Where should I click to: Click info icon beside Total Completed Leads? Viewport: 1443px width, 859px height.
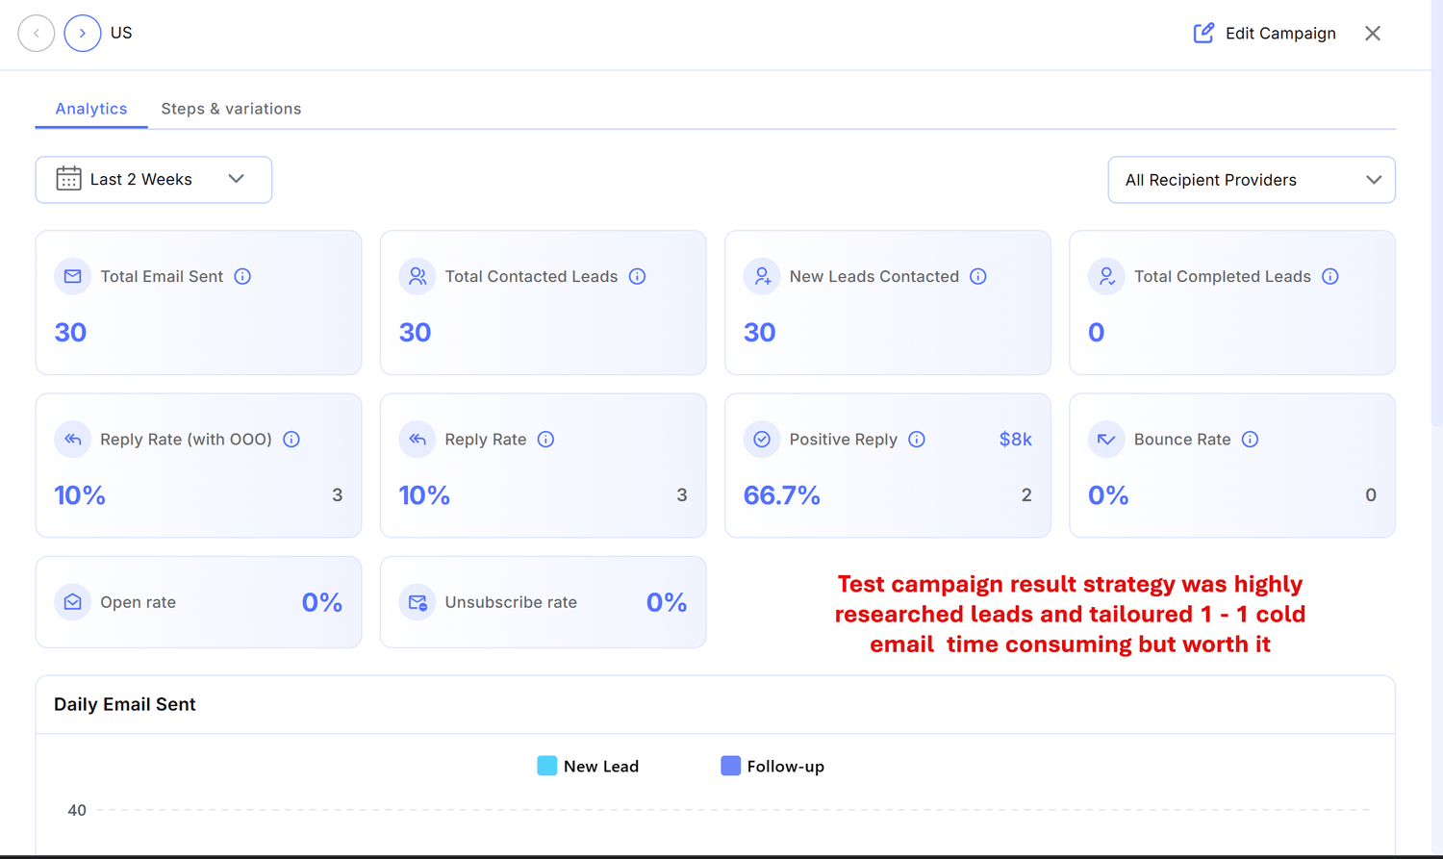click(1329, 277)
